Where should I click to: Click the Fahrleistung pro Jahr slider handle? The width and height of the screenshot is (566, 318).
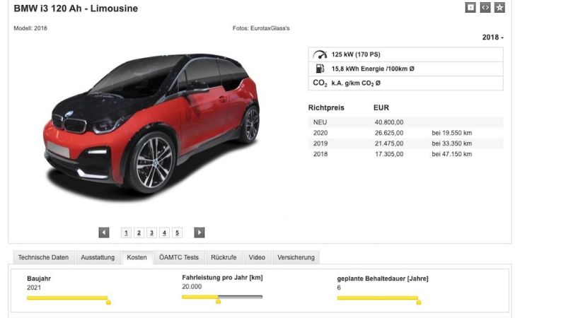click(x=218, y=301)
